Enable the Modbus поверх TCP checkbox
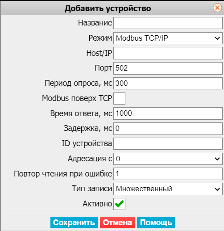Viewport: 224px width, 231px height. click(x=119, y=98)
